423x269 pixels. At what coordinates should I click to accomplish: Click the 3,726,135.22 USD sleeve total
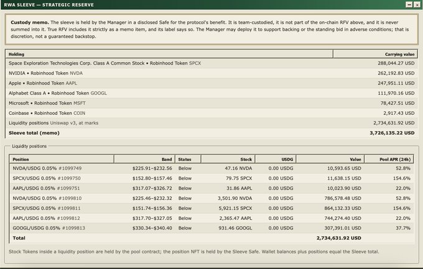pyautogui.click(x=392, y=133)
